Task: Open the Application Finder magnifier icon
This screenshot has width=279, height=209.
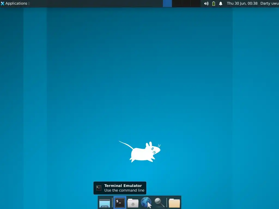Action: 159,202
